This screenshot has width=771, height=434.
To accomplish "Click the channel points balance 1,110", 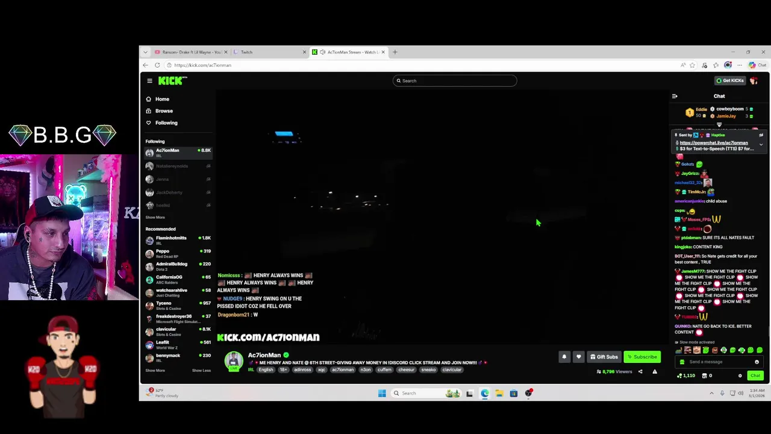I will click(x=685, y=376).
